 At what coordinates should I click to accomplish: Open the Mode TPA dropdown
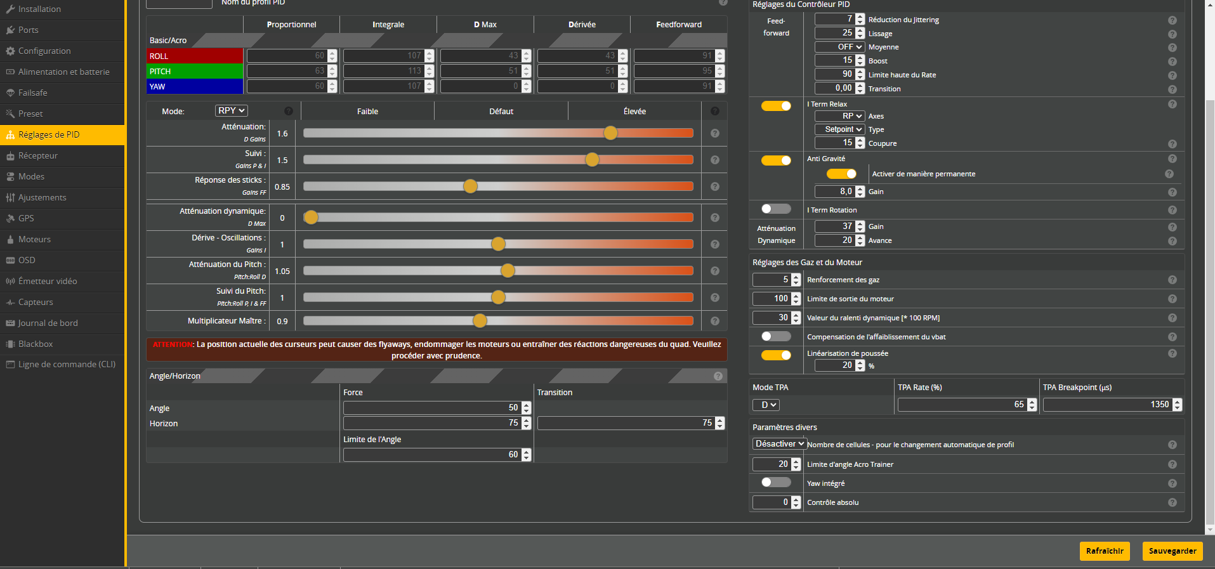pos(766,405)
